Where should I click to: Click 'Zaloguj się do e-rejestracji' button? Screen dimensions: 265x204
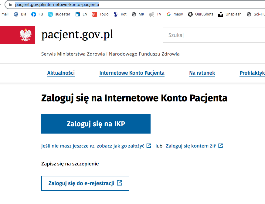point(85,183)
